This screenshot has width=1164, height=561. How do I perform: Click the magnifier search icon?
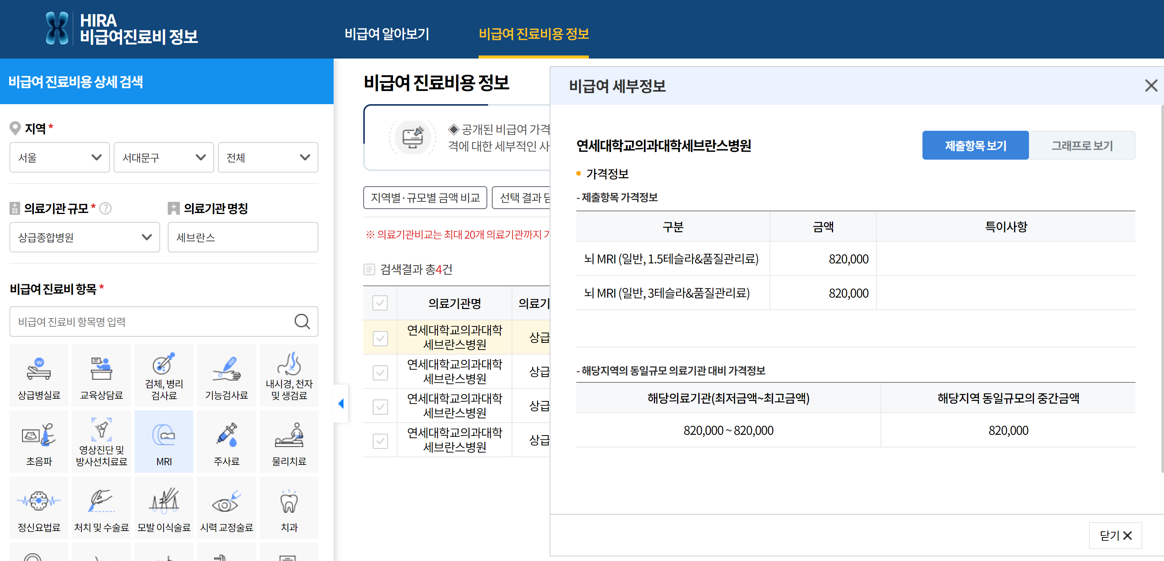point(302,321)
